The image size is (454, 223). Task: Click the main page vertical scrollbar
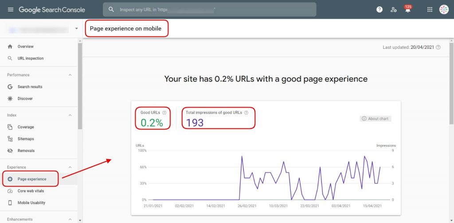[451, 84]
